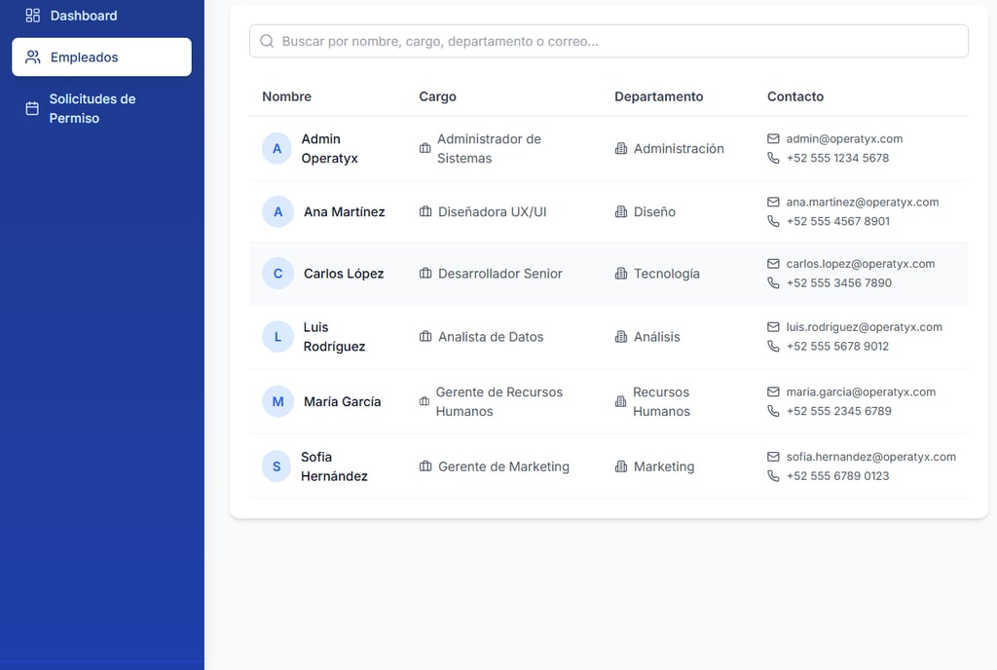Viewport: 997px width, 670px height.
Task: Click email ana.martinez@operatyx.com
Action: [863, 203]
